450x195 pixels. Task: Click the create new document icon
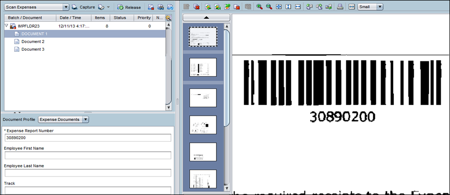pyautogui.click(x=186, y=7)
